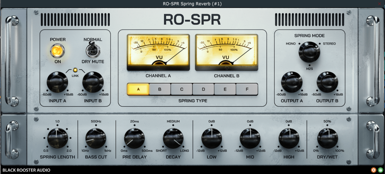Viewport: 385px width, 174px height.
Task: Click the orange settings gear icon
Action: coord(373,170)
